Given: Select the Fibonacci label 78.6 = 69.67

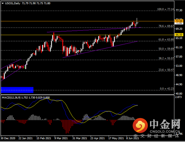Looking at the screenshot, I should click(x=166, y=26).
